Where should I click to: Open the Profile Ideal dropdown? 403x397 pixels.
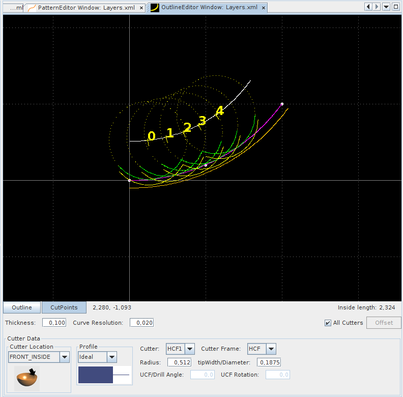point(97,357)
